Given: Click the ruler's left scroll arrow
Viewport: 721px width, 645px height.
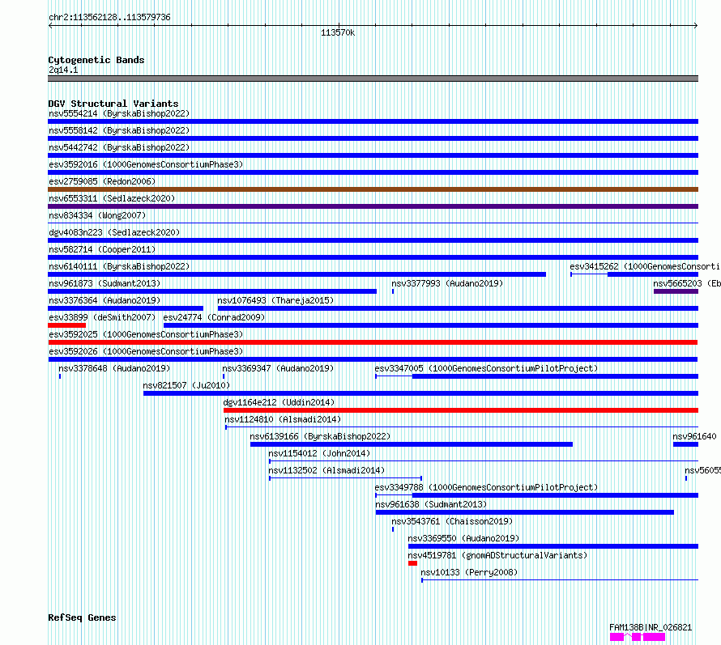Looking at the screenshot, I should [50, 26].
